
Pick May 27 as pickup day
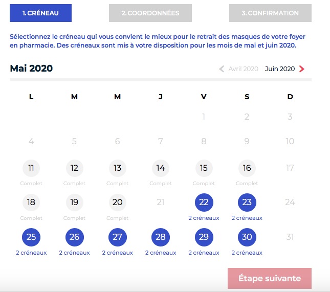tap(117, 237)
